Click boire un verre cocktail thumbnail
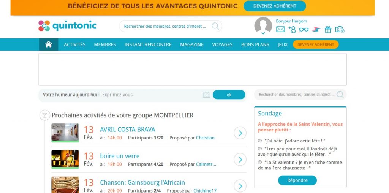This screenshot has width=389, height=193. coord(65,159)
